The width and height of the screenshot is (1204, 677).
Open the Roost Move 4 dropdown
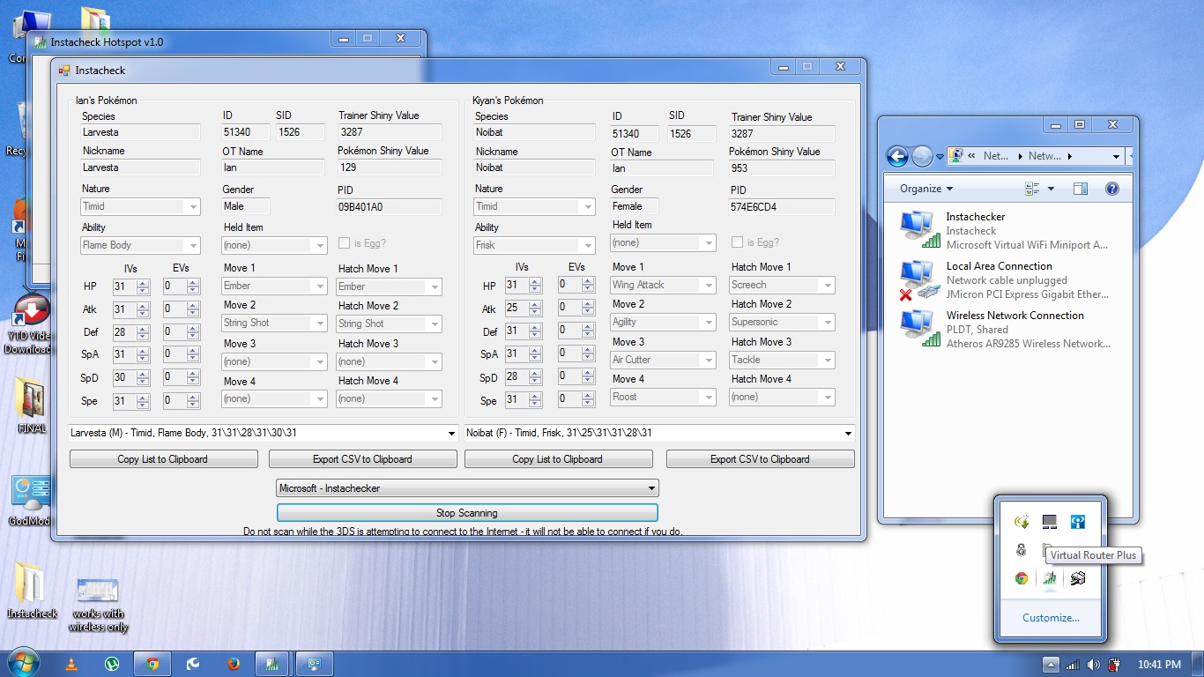tap(709, 398)
